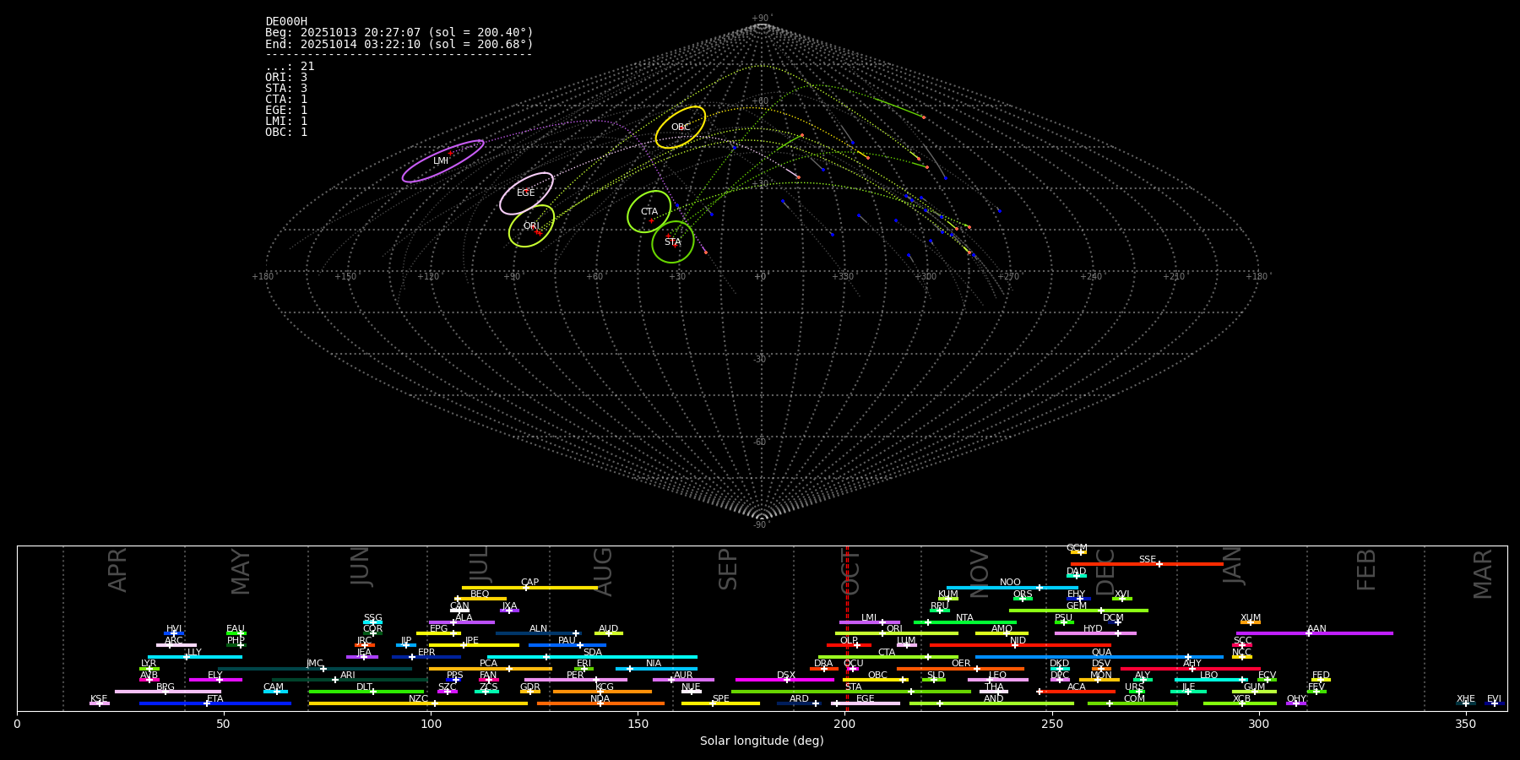
Task: Click the PER pink bar in timeline
Action: click(x=576, y=680)
